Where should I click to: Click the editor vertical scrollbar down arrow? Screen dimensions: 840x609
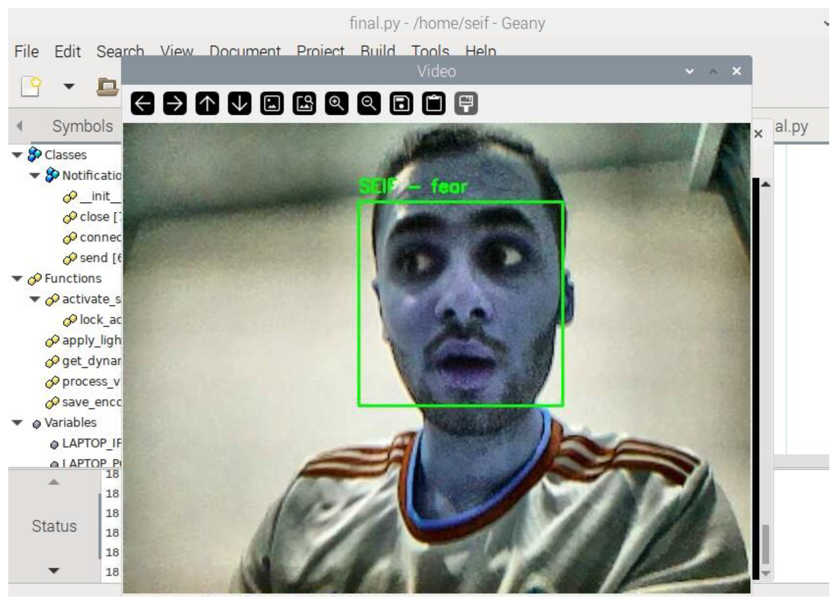pyautogui.click(x=766, y=573)
